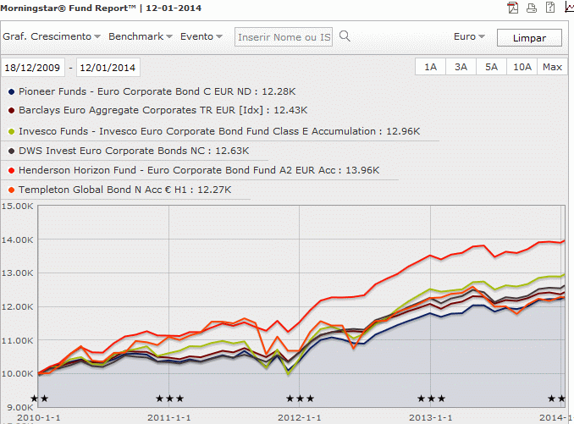Focus the Inserir Nome ou ISIN field
The image size is (574, 424).
(284, 37)
